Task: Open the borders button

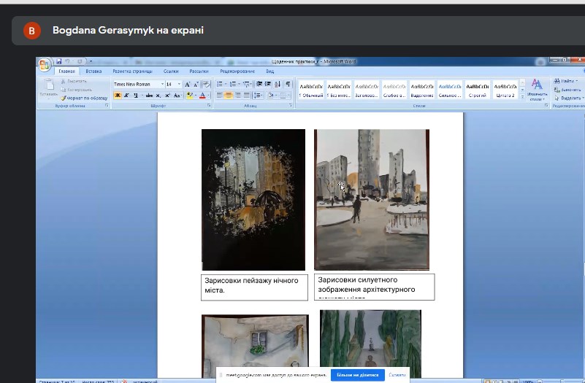Action: 283,96
